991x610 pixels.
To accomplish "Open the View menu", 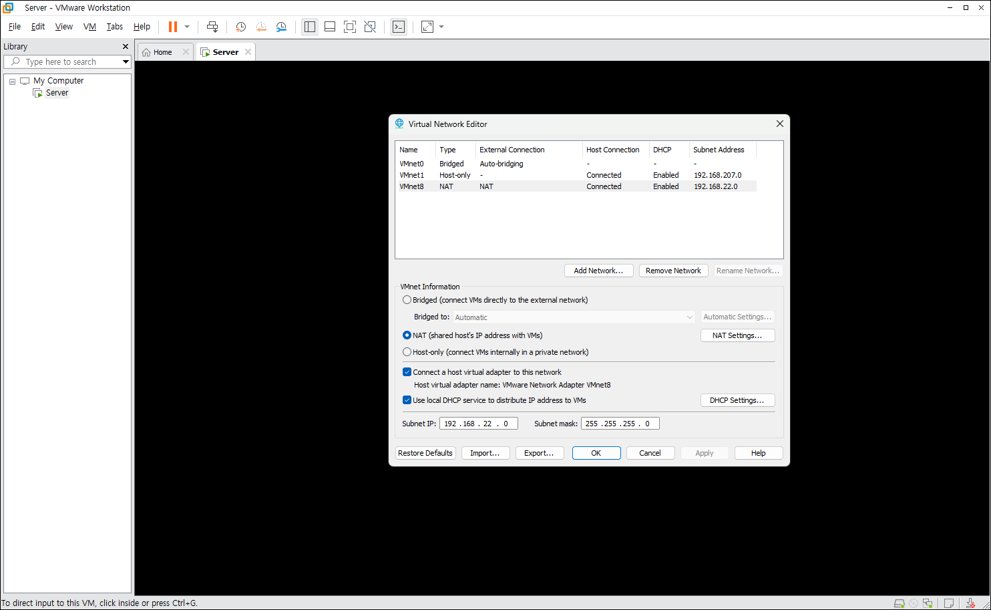I will tap(64, 27).
